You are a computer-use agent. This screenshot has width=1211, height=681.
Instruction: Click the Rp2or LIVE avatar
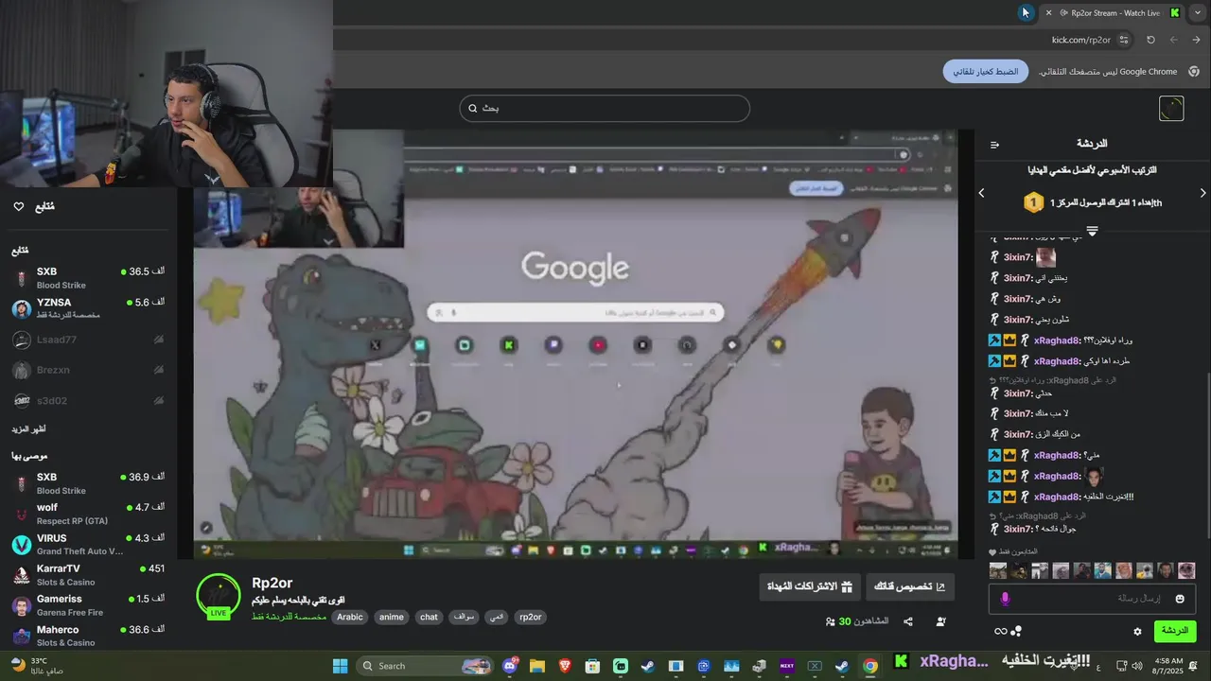click(219, 596)
